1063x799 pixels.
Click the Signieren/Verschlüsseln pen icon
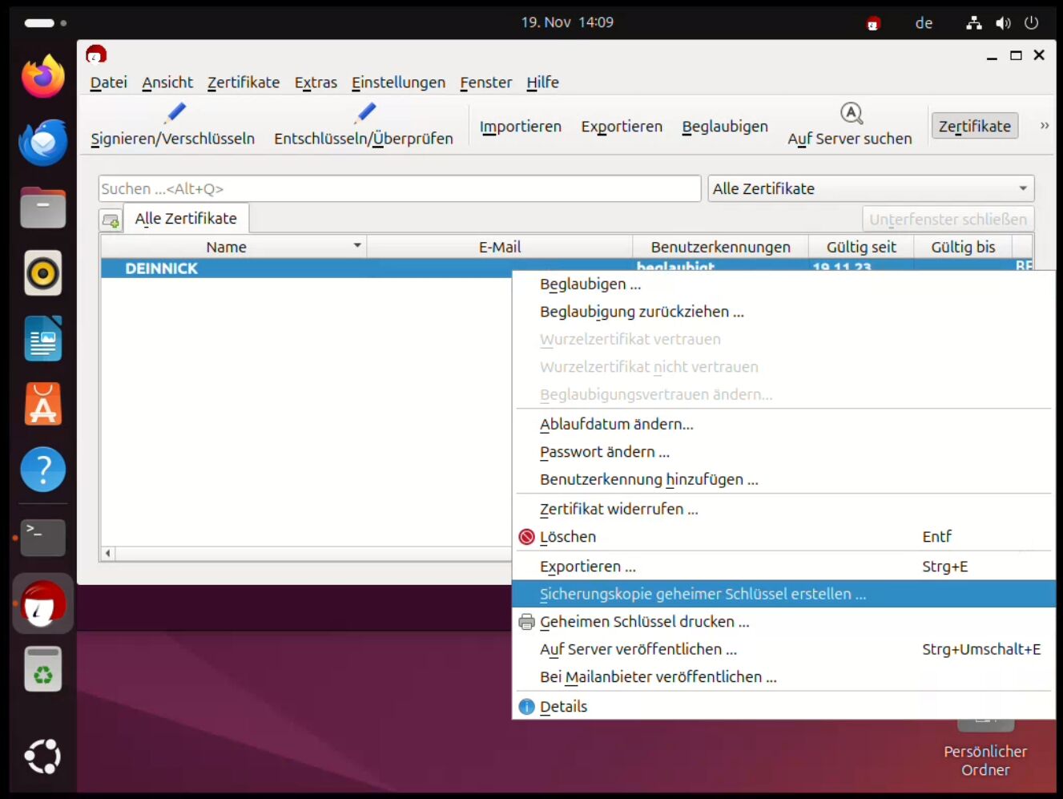pyautogui.click(x=175, y=113)
